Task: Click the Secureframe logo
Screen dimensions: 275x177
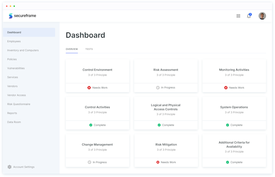Action: (22, 16)
